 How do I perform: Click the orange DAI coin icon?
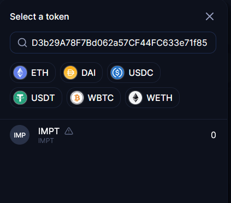pyautogui.click(x=70, y=73)
